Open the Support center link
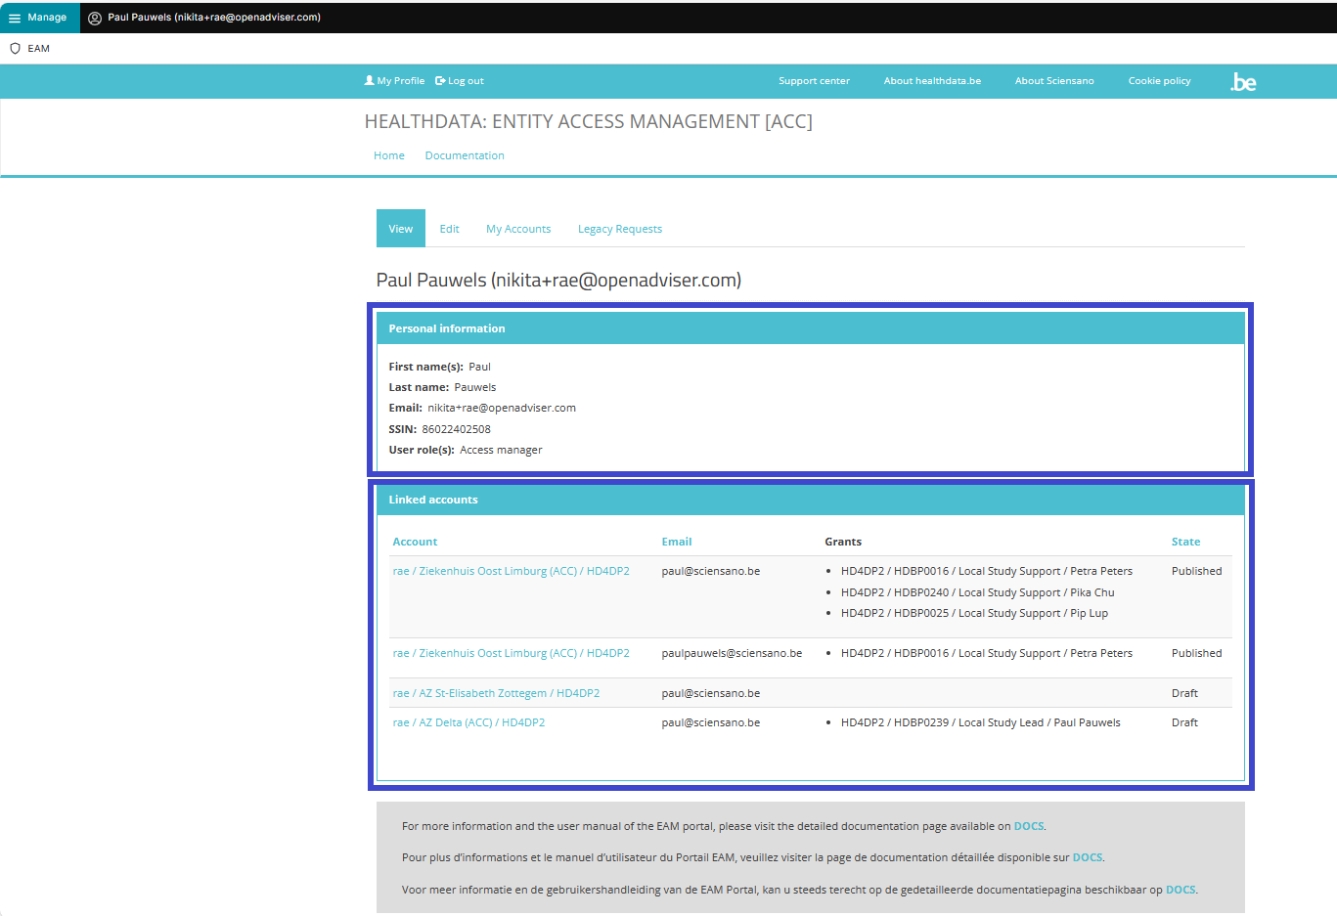The width and height of the screenshot is (1337, 916). pos(814,81)
